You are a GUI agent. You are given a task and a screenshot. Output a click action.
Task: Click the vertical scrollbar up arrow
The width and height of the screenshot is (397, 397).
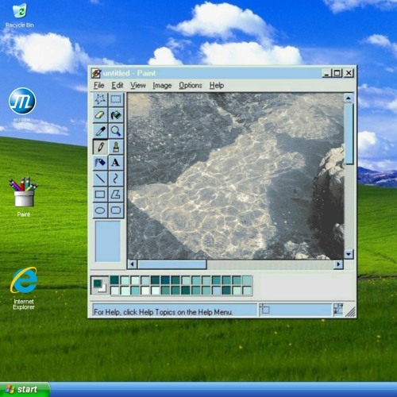pyautogui.click(x=349, y=98)
